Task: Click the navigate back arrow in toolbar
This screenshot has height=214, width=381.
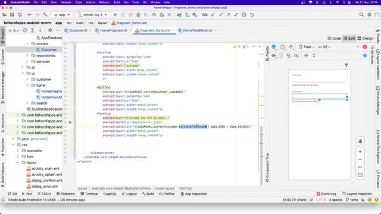Action: click(29, 15)
